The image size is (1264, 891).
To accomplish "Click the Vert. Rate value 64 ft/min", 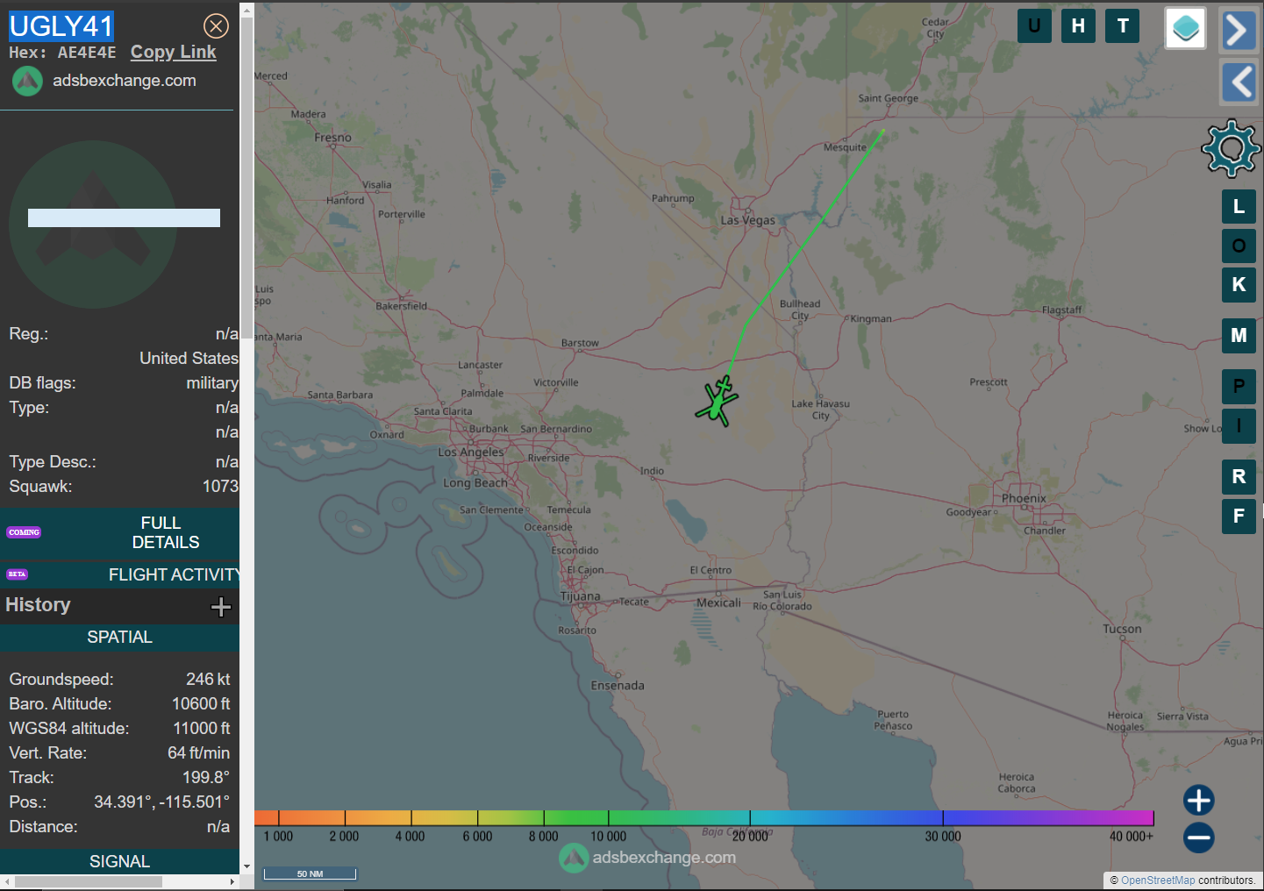I will [198, 753].
